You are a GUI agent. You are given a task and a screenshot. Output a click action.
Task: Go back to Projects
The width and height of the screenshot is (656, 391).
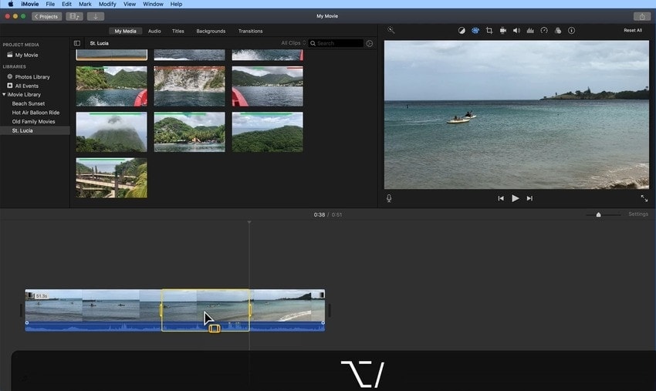tap(46, 16)
